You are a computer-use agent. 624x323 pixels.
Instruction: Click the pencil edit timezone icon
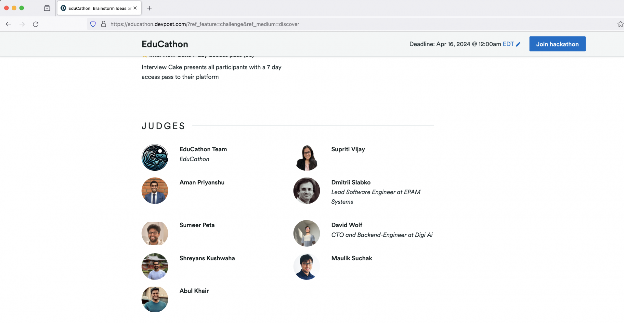click(x=518, y=44)
